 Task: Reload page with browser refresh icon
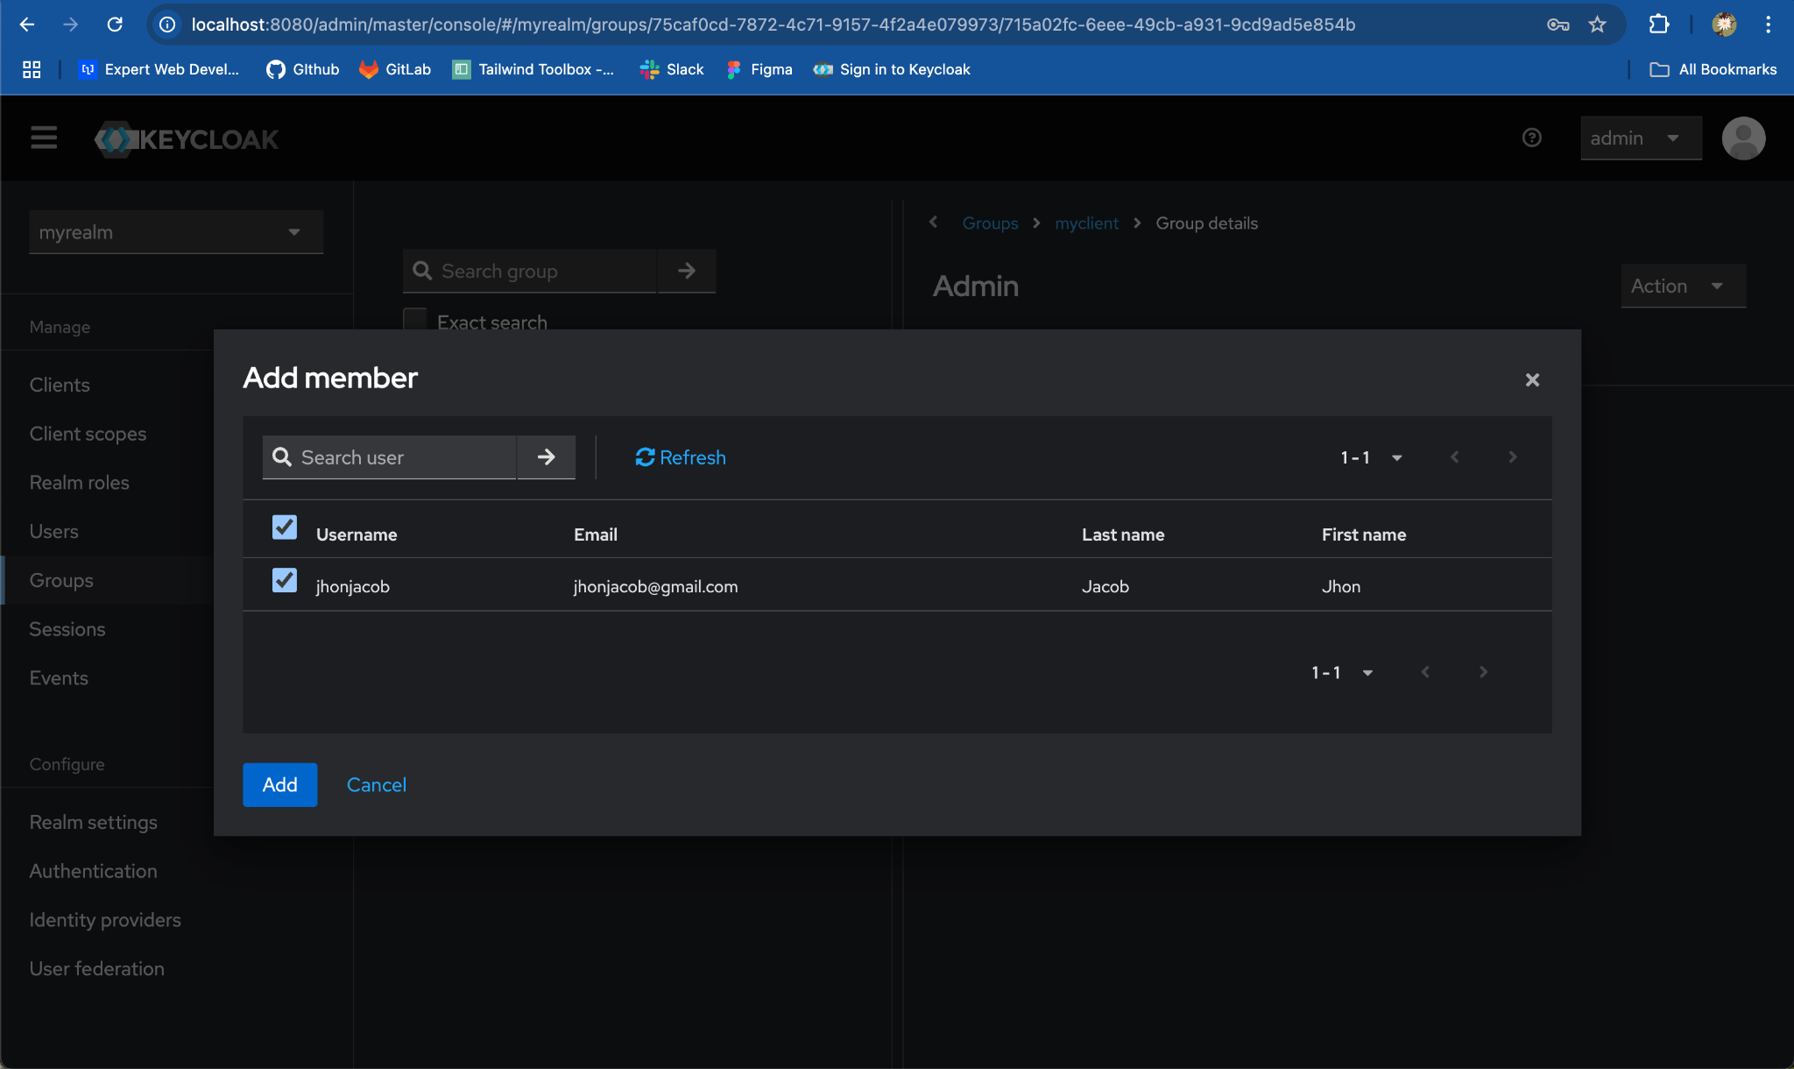point(115,25)
